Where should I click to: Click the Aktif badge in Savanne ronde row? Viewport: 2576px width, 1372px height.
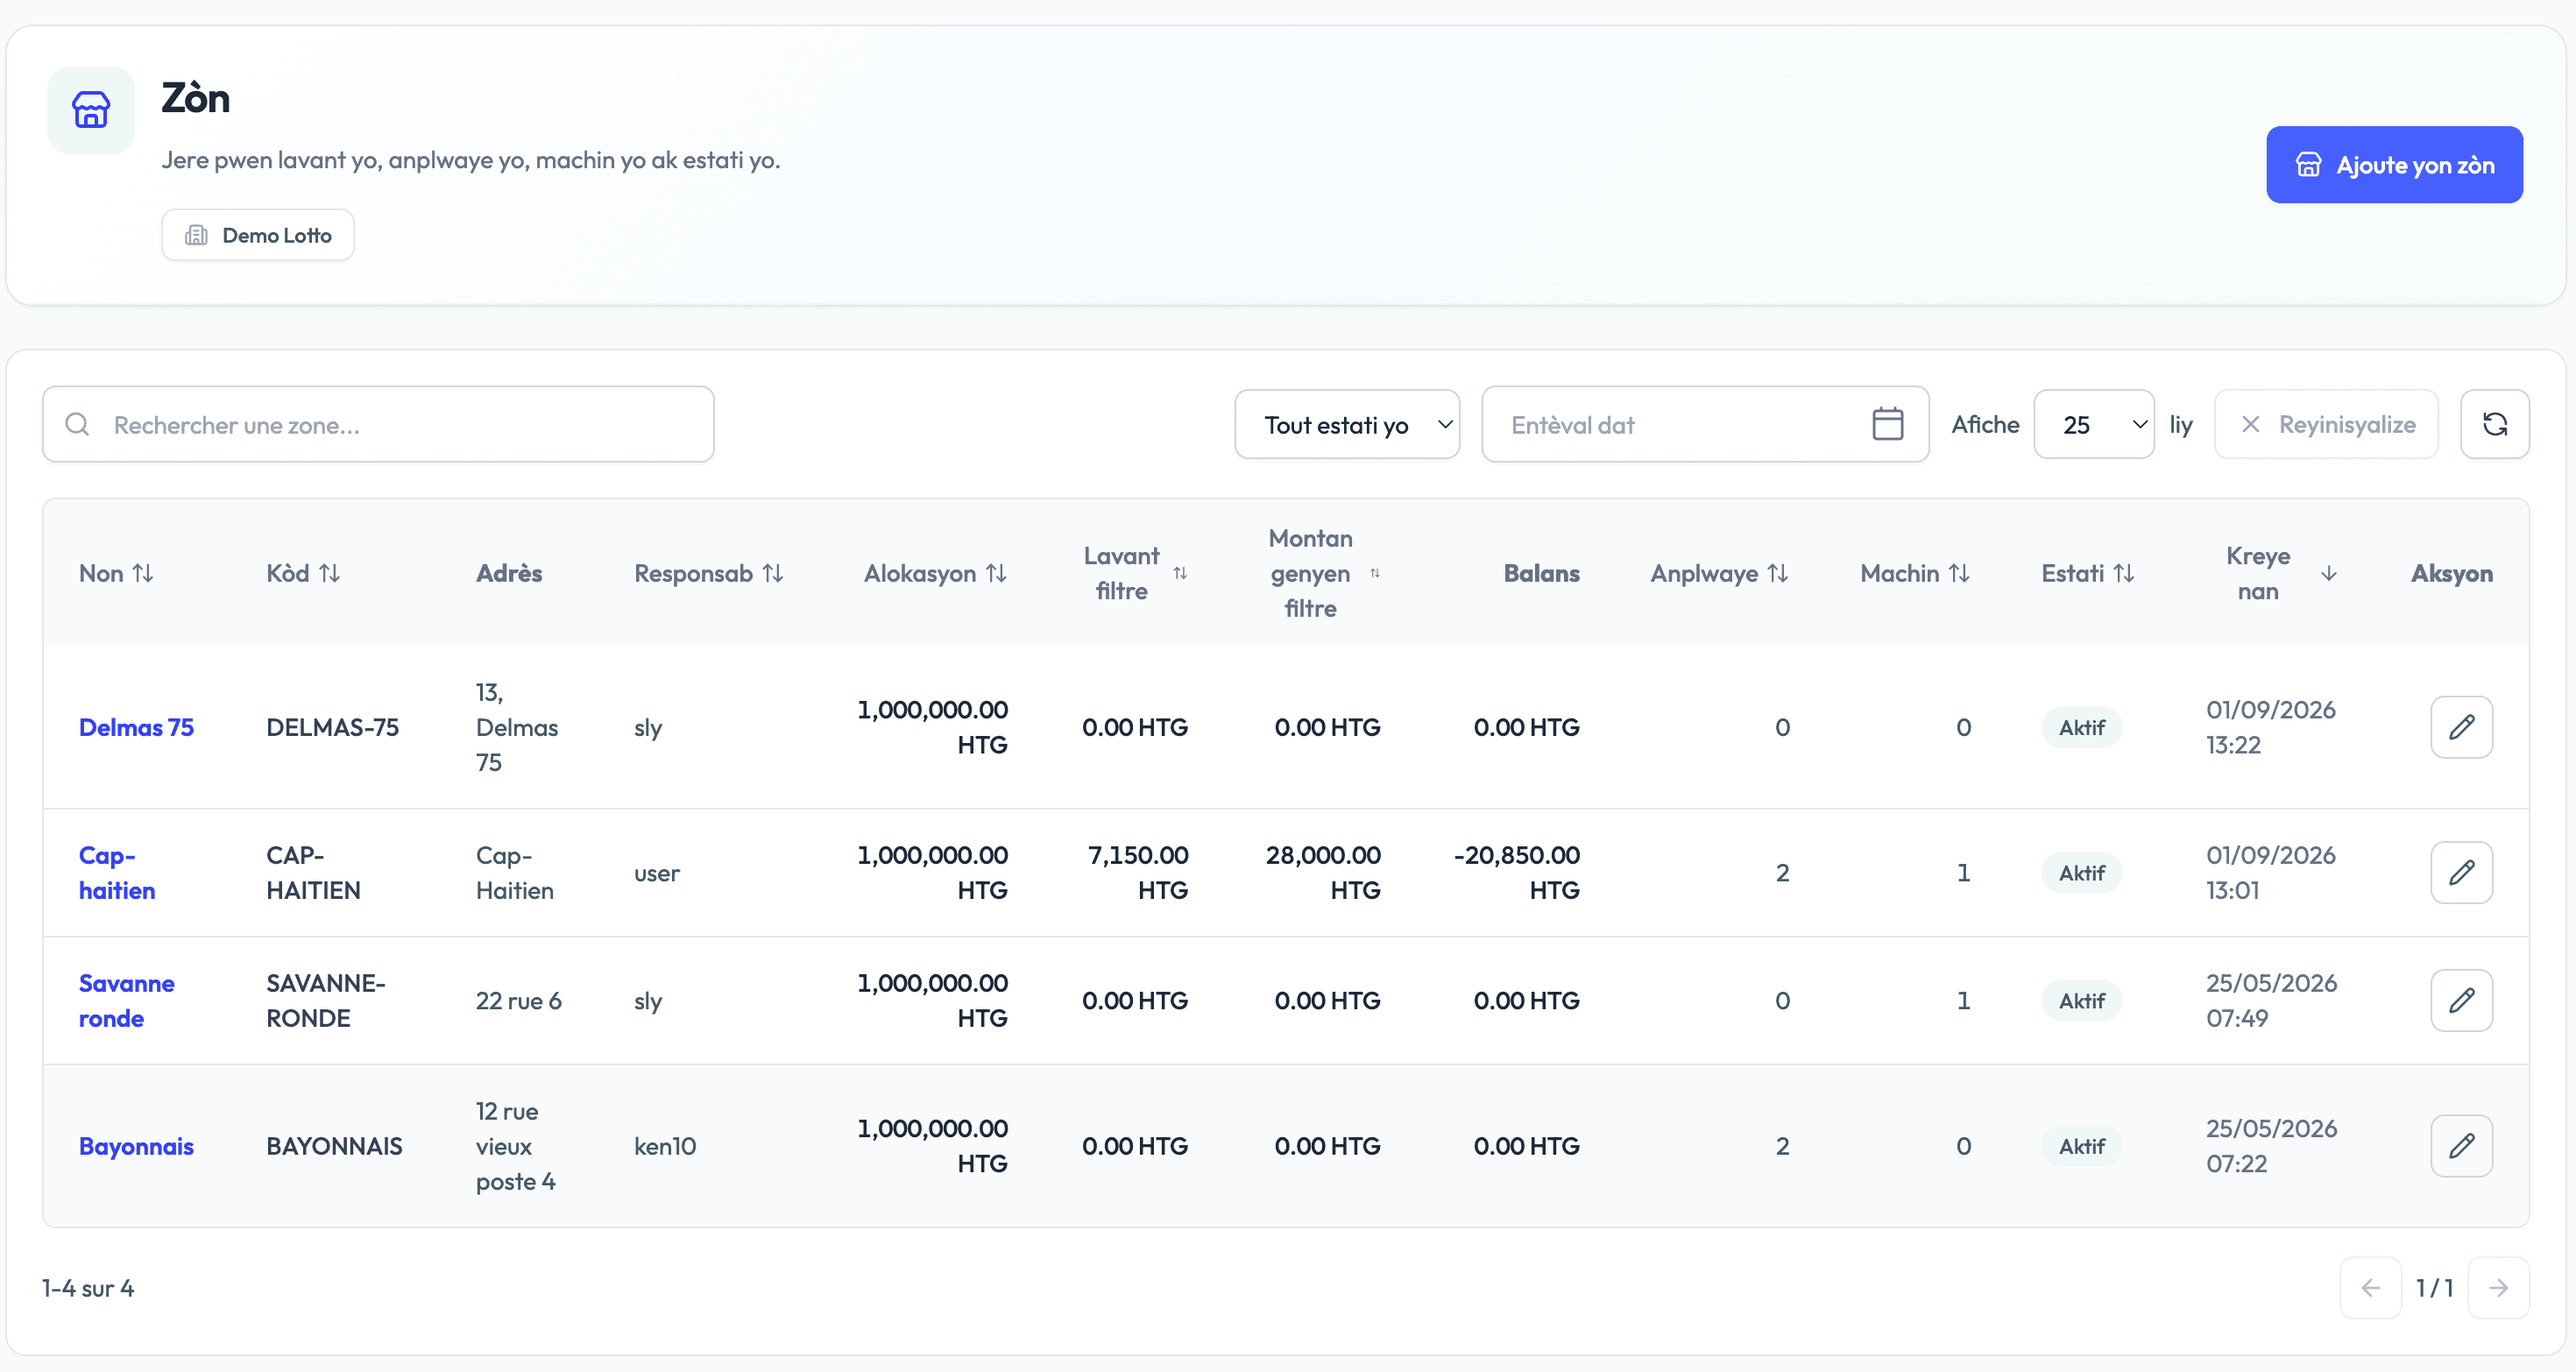pyautogui.click(x=2082, y=1000)
